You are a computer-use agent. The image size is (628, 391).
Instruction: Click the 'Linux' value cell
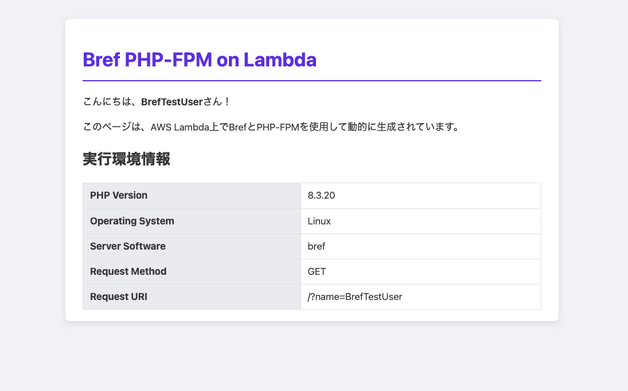pyautogui.click(x=421, y=221)
